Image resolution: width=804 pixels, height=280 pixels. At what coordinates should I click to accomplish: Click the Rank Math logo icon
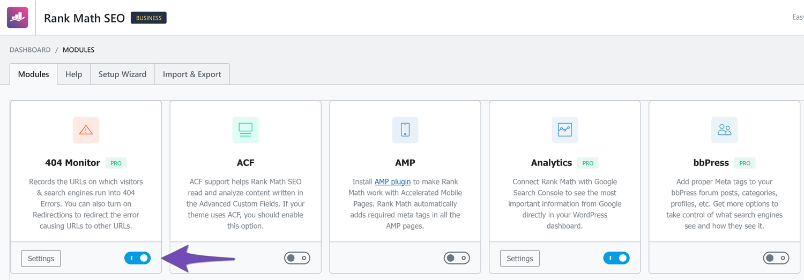(17, 18)
